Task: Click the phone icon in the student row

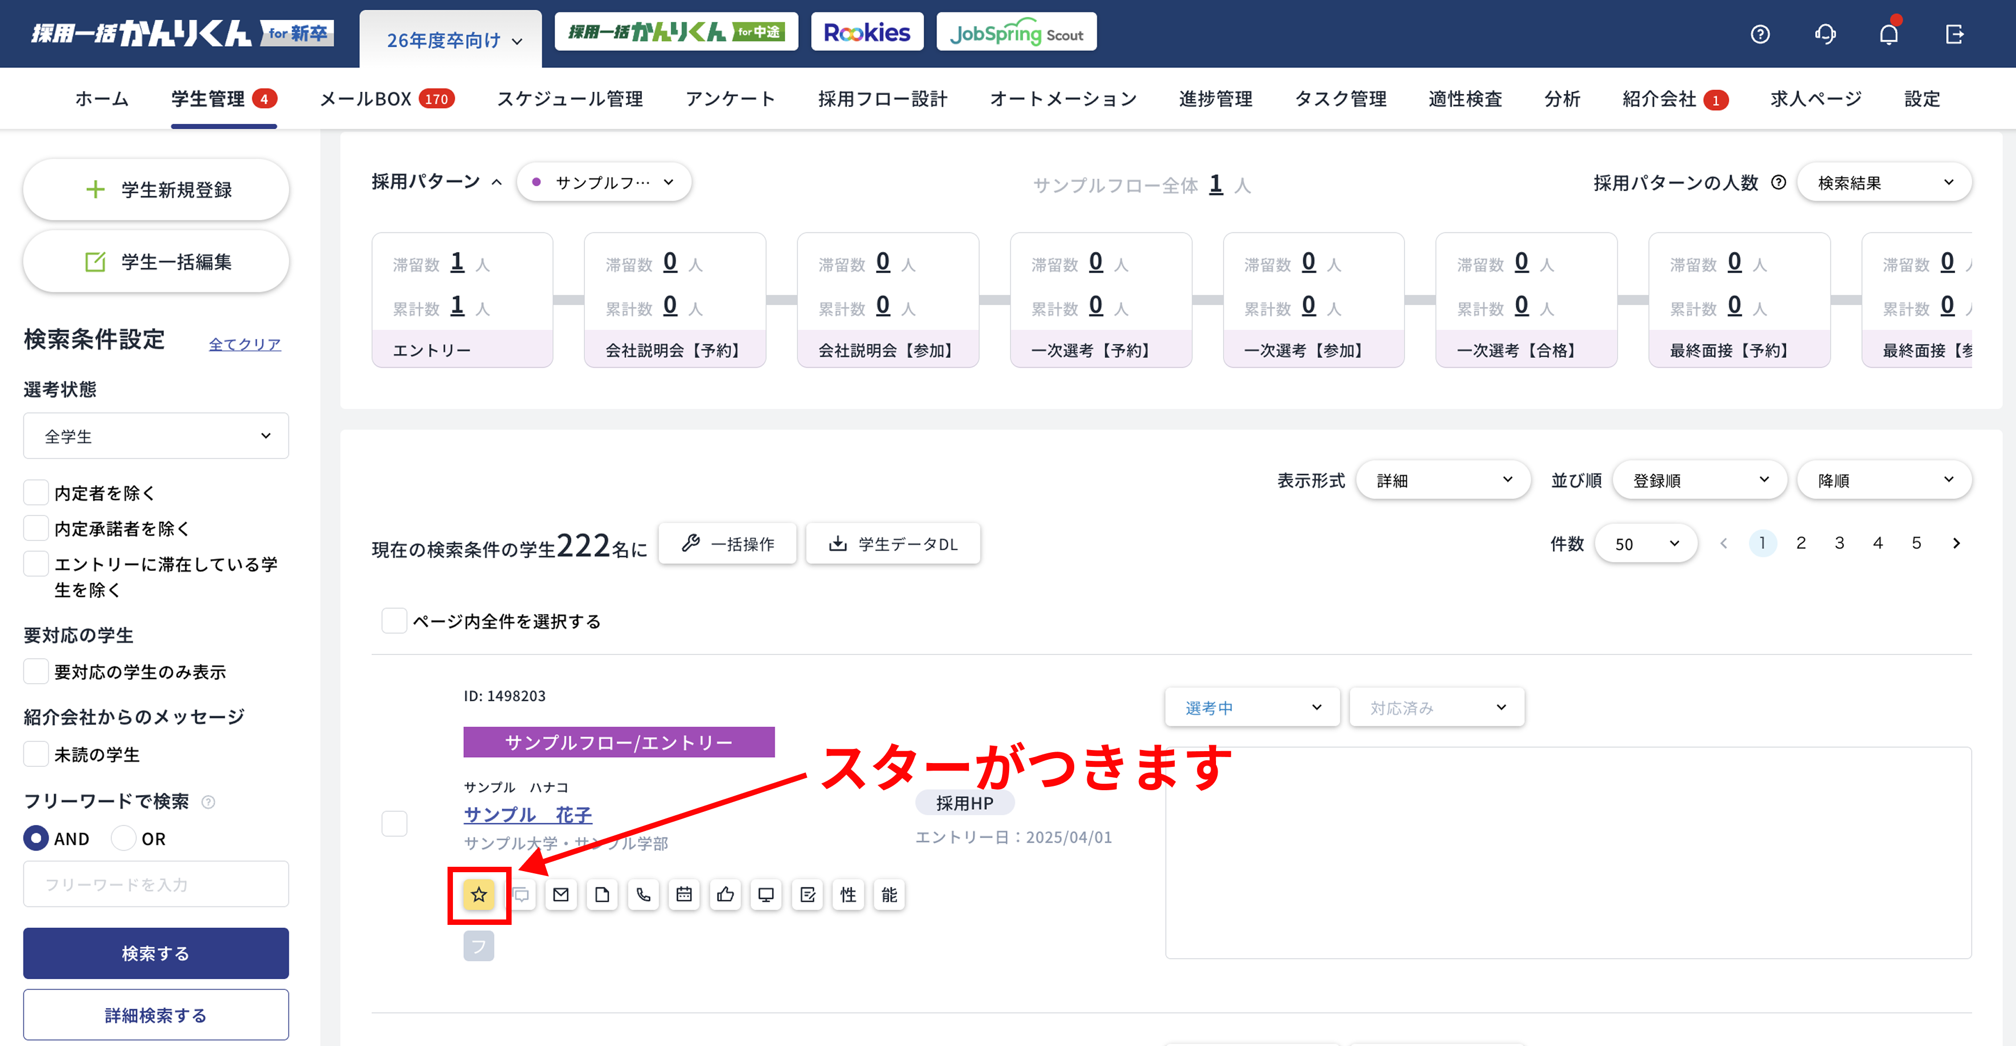Action: point(643,894)
